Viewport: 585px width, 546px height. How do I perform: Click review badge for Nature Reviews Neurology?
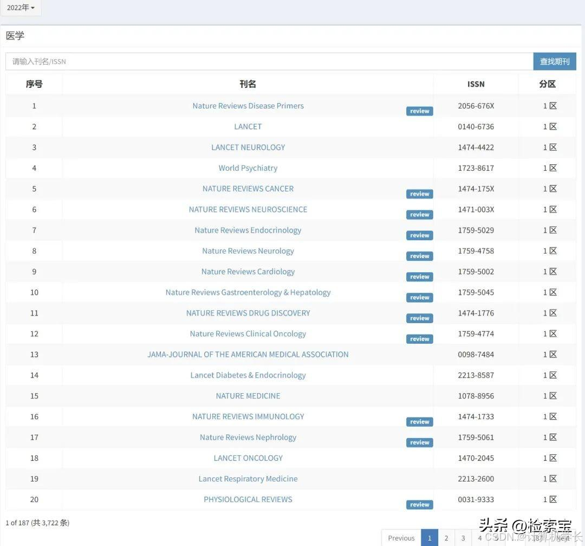point(419,256)
